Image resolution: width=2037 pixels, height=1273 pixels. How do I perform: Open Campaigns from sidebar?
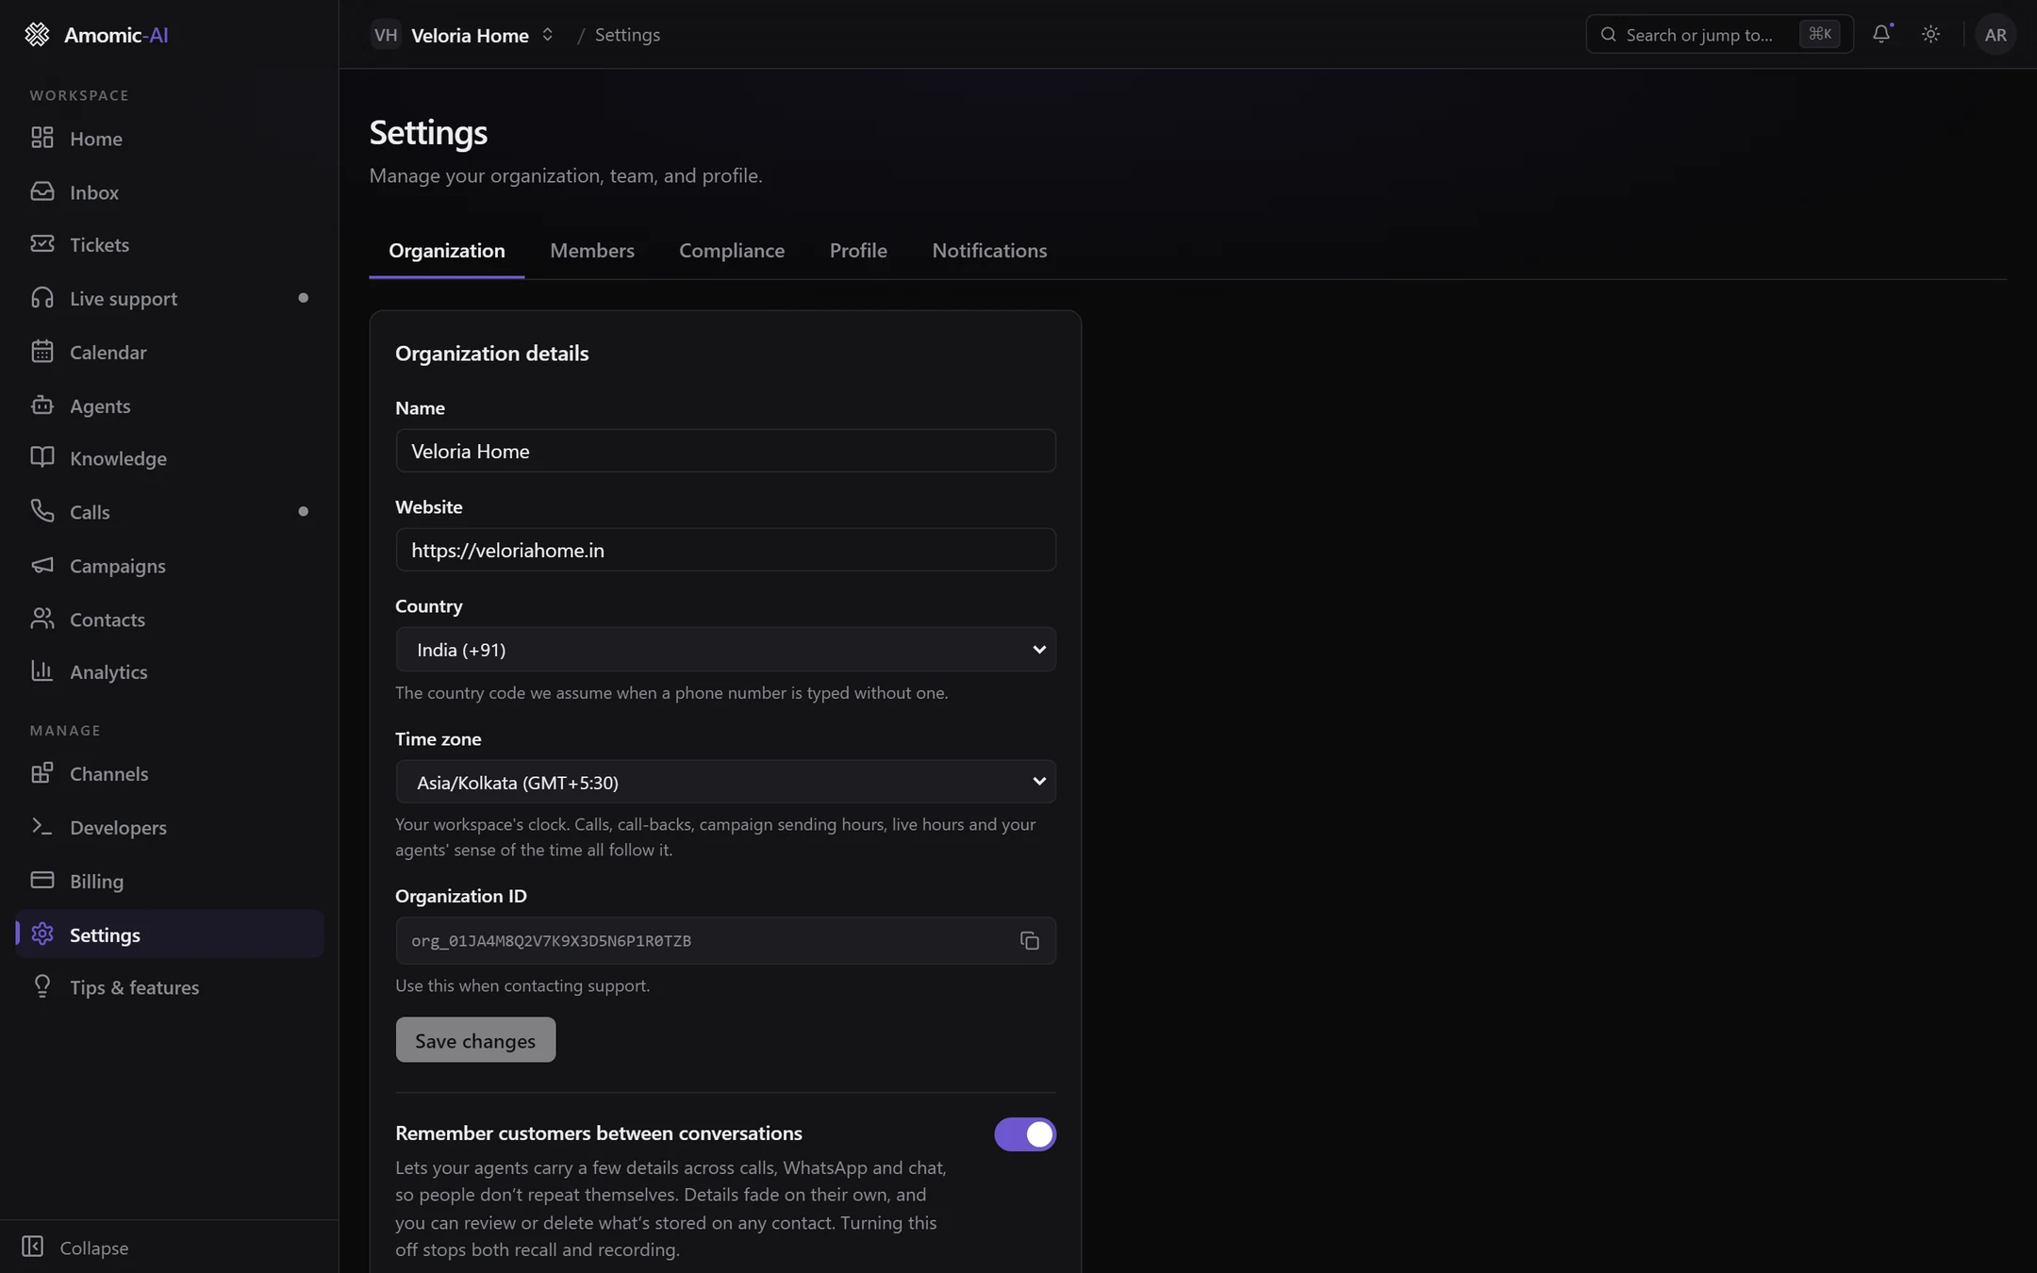tap(170, 566)
